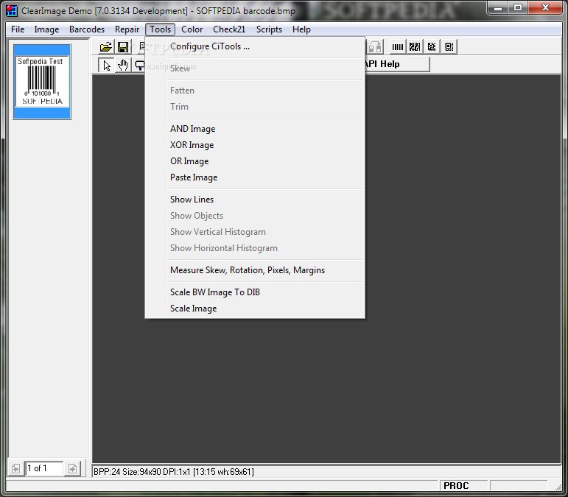568x497 pixels.
Task: Choose Scale Image from Tools menu
Action: pos(255,309)
